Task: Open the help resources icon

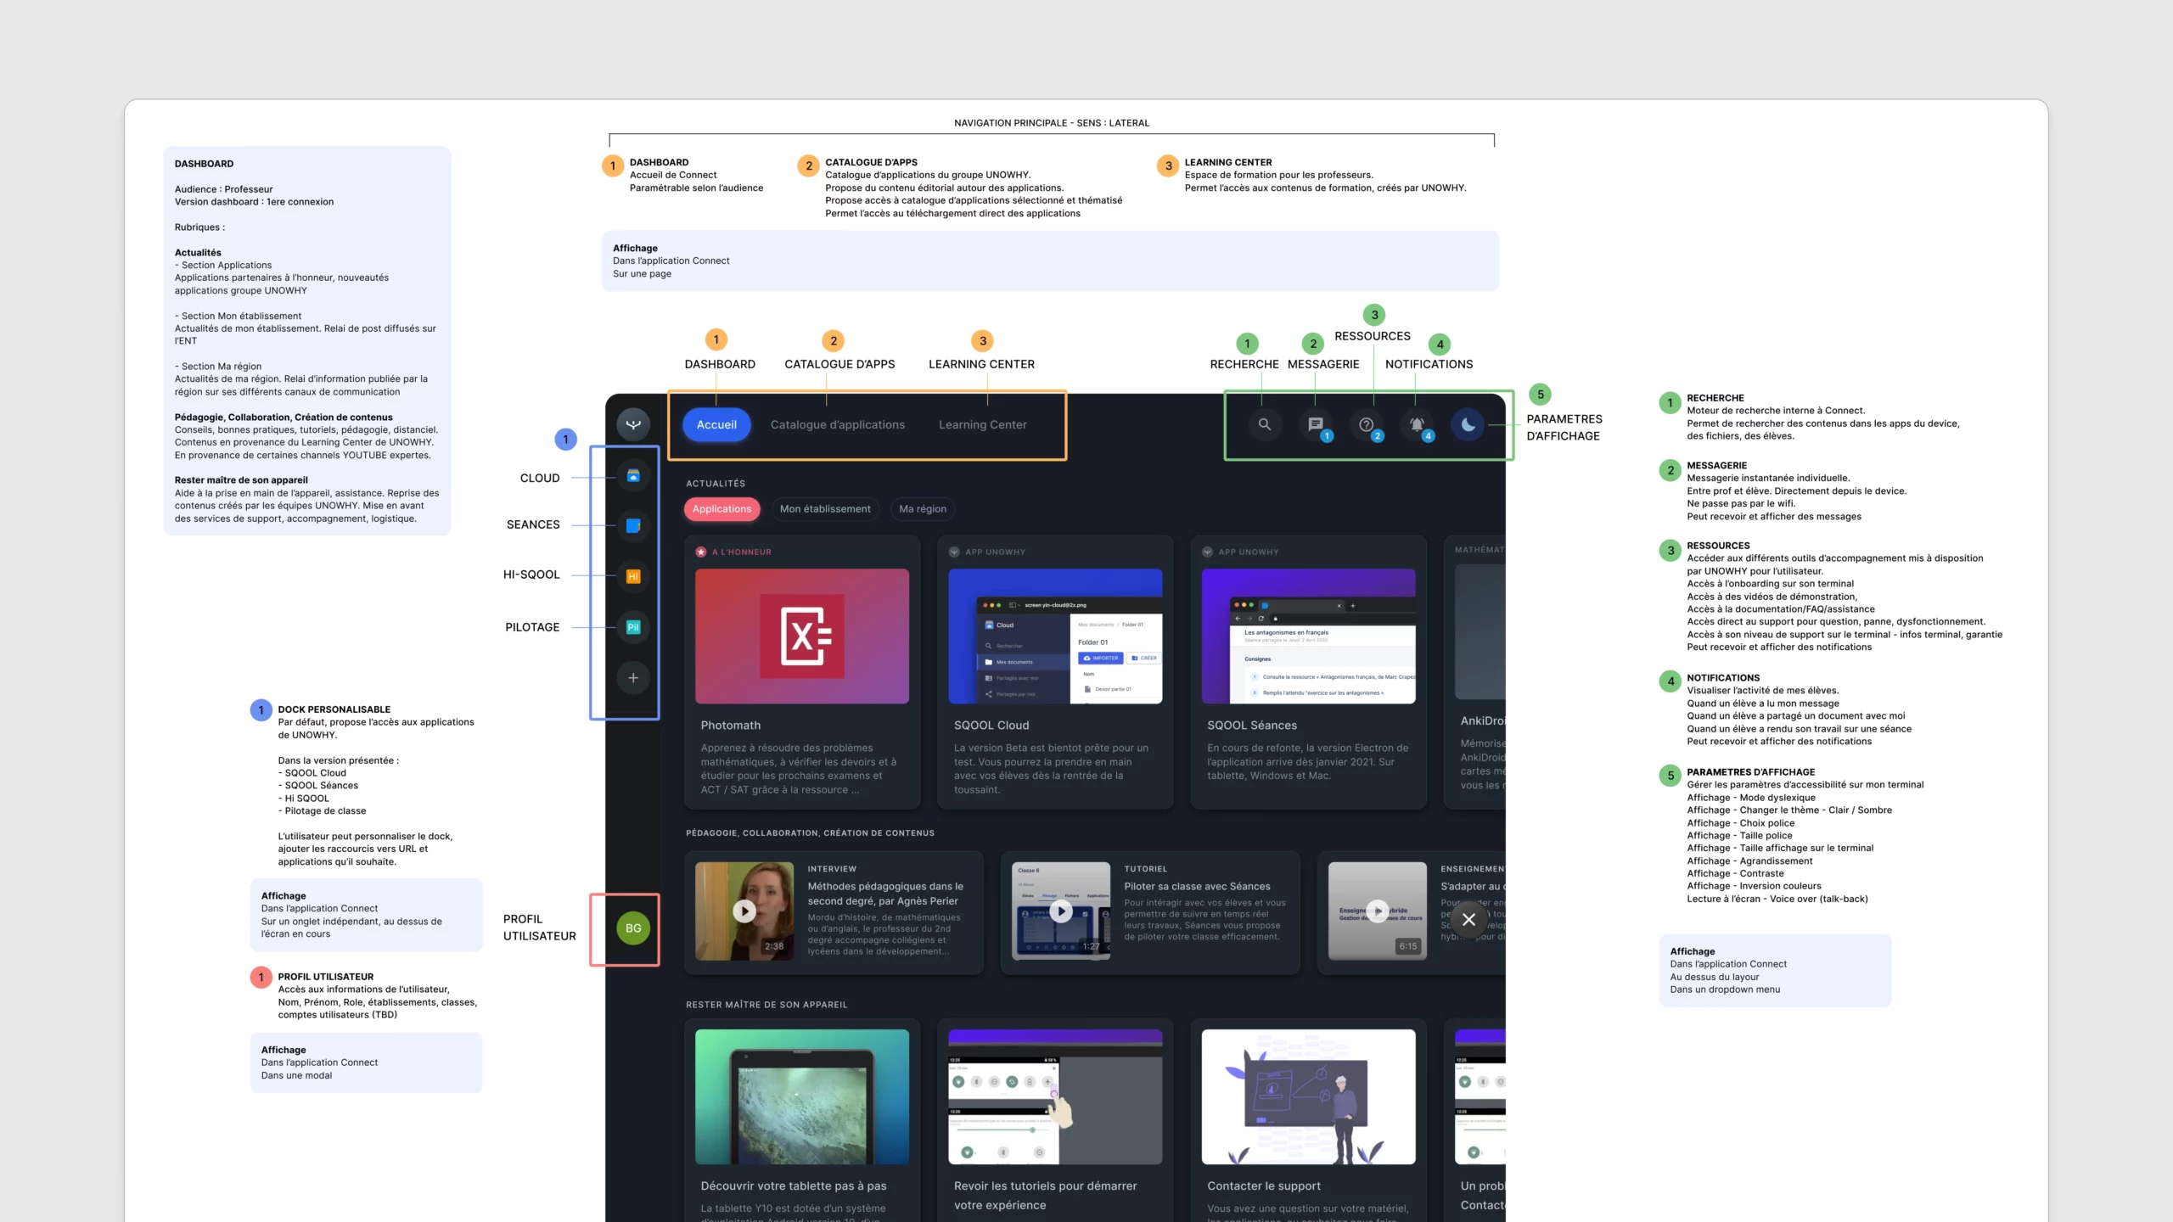Action: click(1366, 424)
